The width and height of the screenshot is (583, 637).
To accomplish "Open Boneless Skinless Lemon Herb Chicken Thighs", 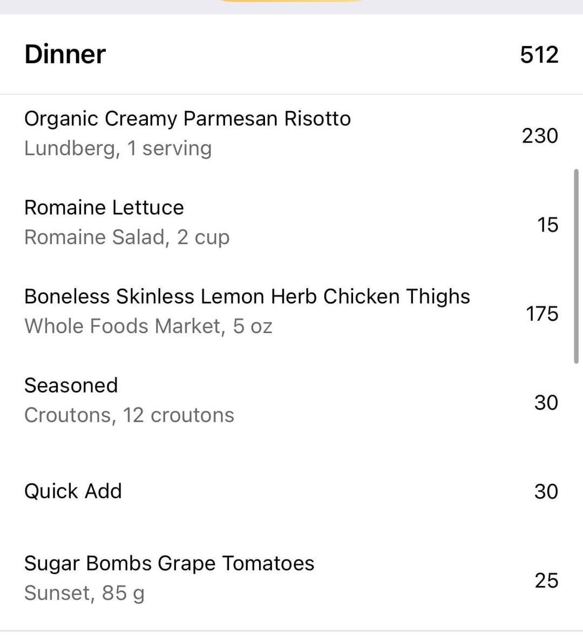I will click(247, 297).
